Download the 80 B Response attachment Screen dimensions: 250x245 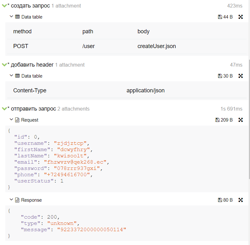click(x=225, y=200)
